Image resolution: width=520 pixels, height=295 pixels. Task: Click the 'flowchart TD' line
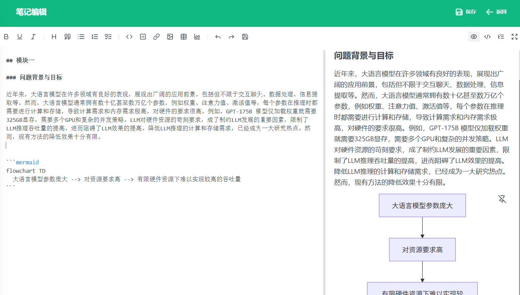tap(26, 171)
